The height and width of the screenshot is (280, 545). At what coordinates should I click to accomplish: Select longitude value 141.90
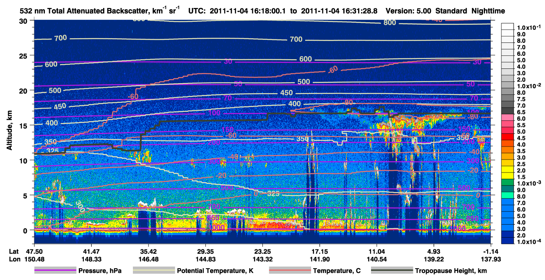(x=320, y=259)
